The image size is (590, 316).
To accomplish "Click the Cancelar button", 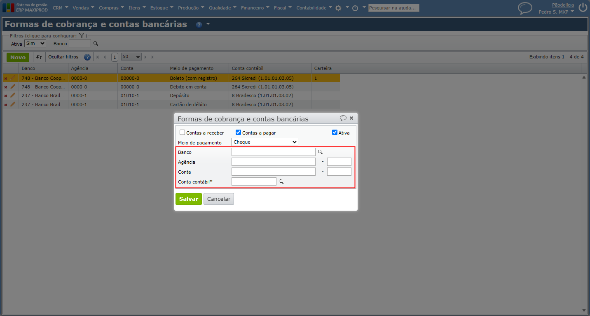I will click(219, 199).
